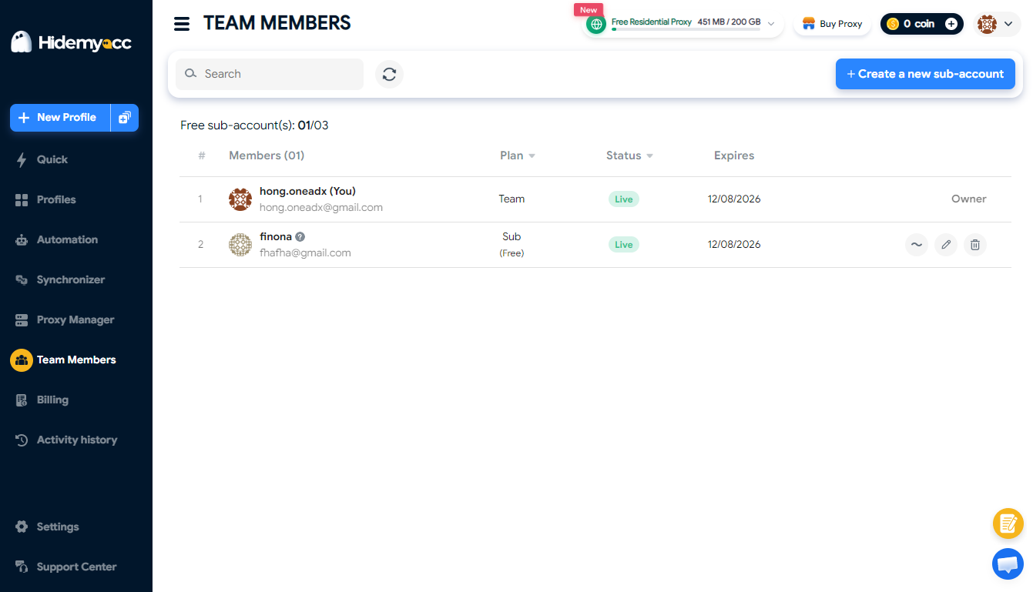Delete the finona sub-account
The image size is (1033, 592).
[975, 245]
